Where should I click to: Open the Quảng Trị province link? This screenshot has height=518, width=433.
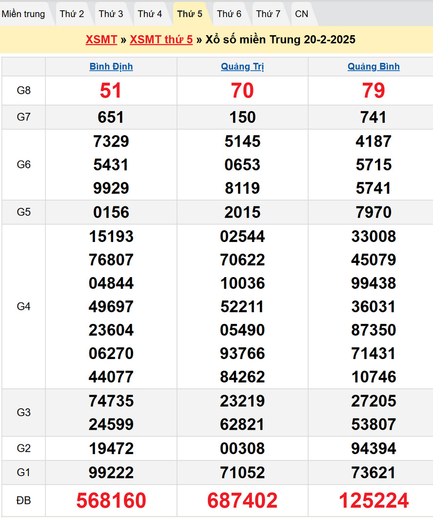[x=242, y=67]
